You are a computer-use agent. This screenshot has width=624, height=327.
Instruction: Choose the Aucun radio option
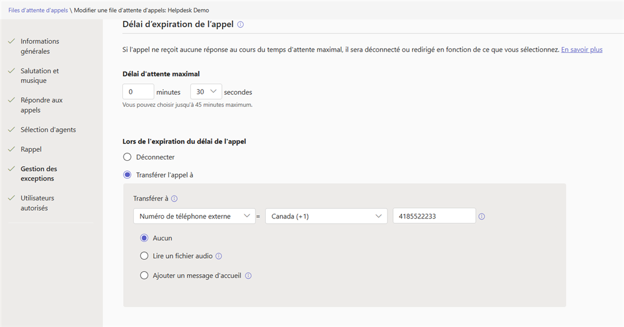click(144, 238)
